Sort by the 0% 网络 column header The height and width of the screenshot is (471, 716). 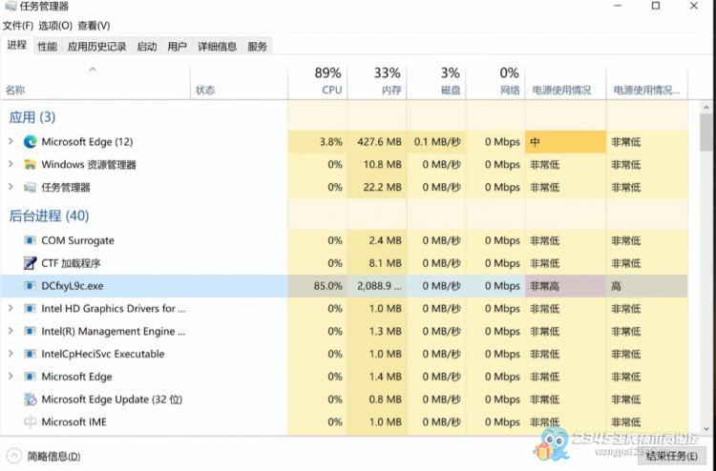point(495,81)
